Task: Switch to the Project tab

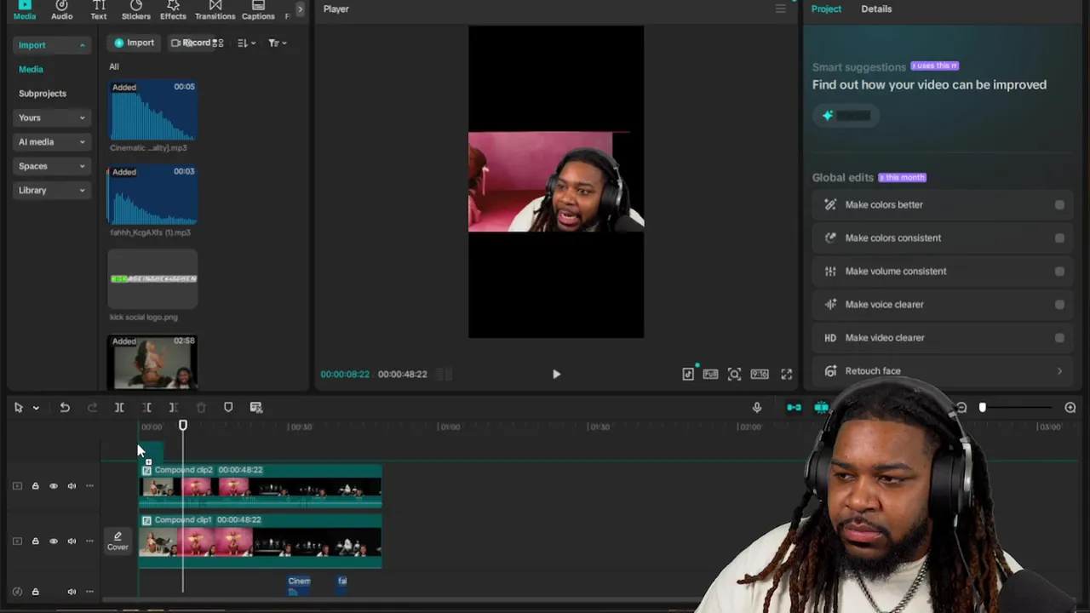Action: tap(826, 9)
